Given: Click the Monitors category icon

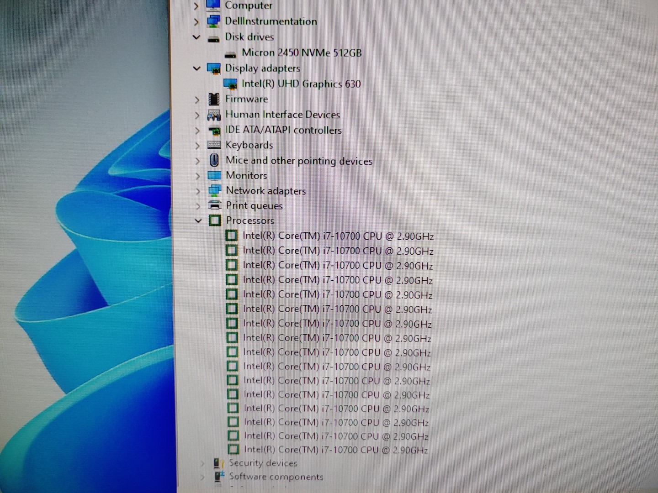Looking at the screenshot, I should click(214, 175).
